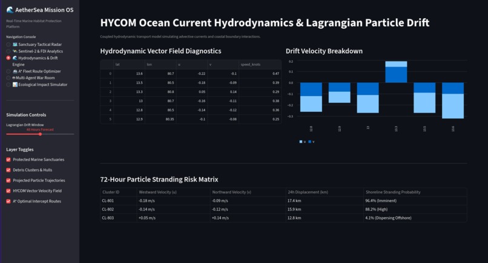The width and height of the screenshot is (488, 263).
Task: Select the A* Fleet Route Optimizer radio button
Action: (x=8, y=71)
